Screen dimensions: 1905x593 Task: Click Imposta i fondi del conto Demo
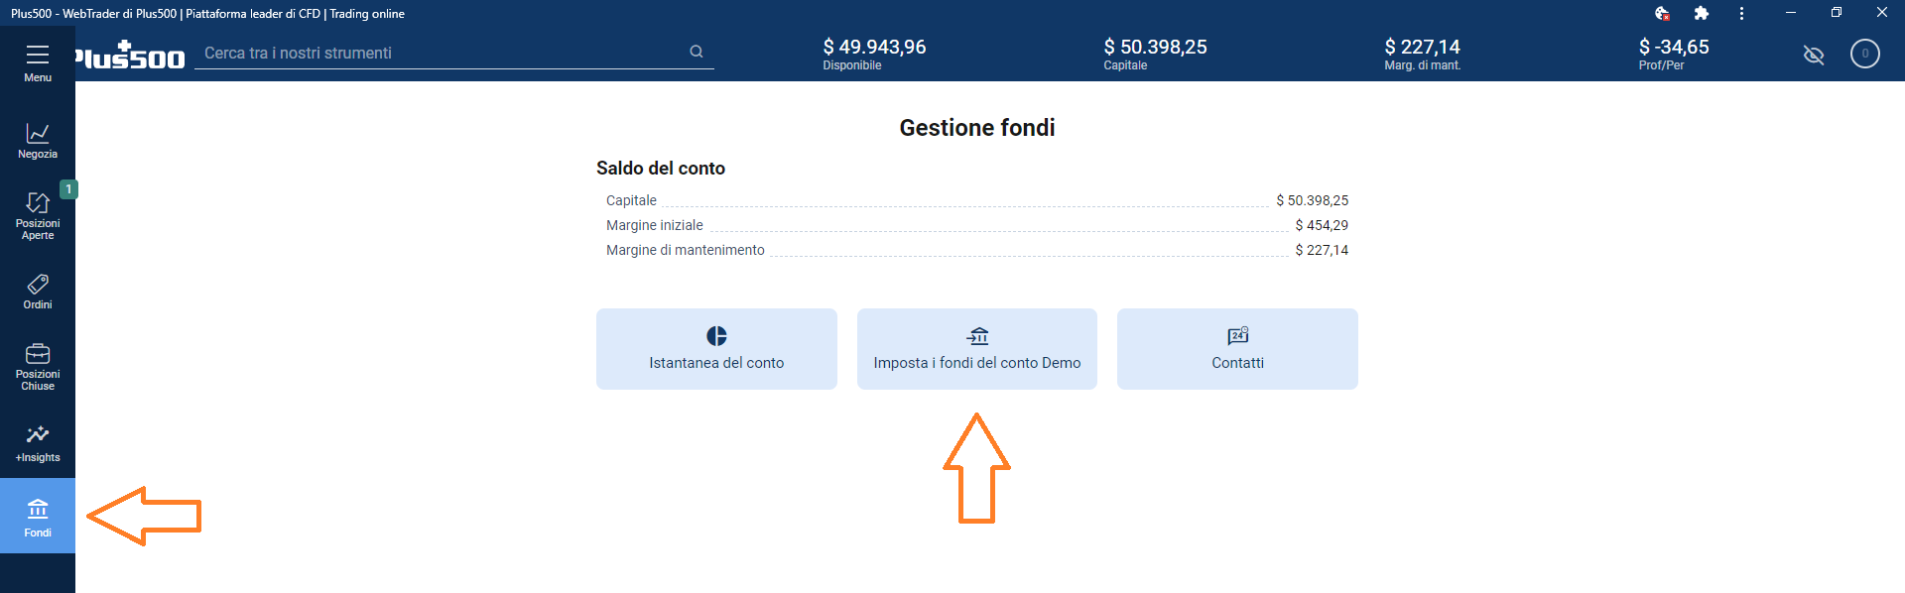977,349
